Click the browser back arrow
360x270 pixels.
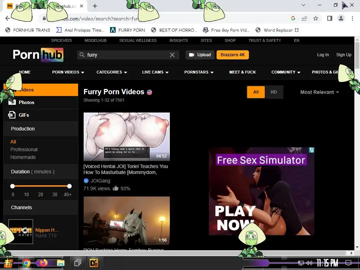click(8, 18)
